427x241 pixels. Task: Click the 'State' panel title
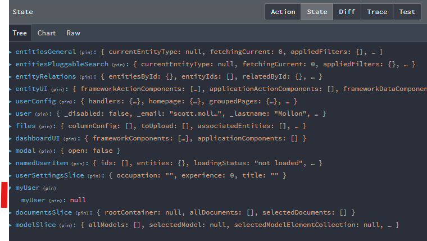tap(22, 12)
